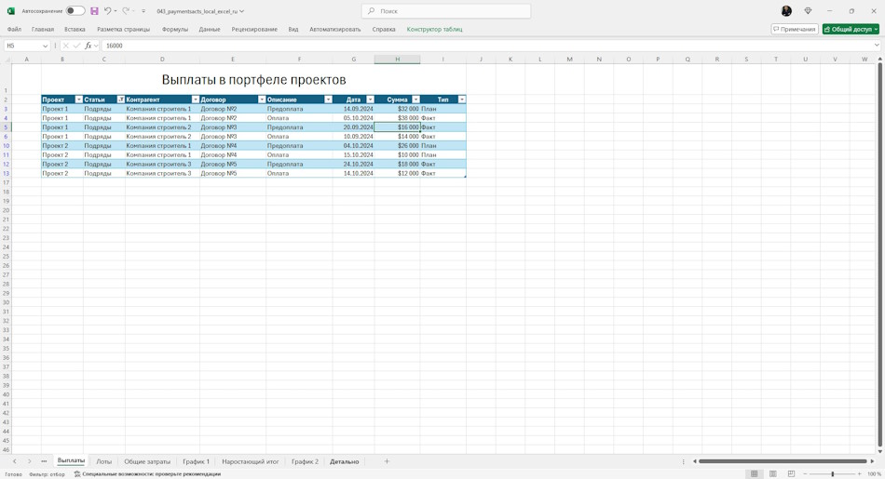The image size is (885, 479).
Task: Expand the formula bar with the chevron
Action: (877, 46)
